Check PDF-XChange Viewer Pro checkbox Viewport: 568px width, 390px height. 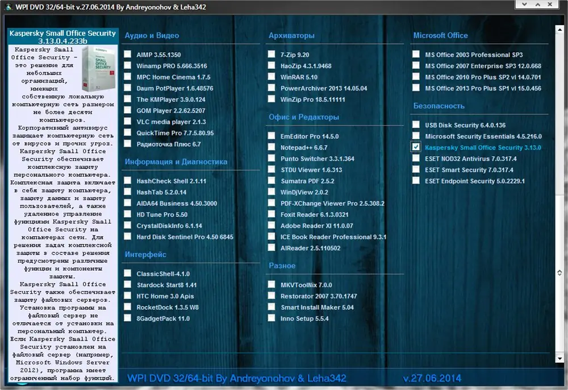pos(272,203)
